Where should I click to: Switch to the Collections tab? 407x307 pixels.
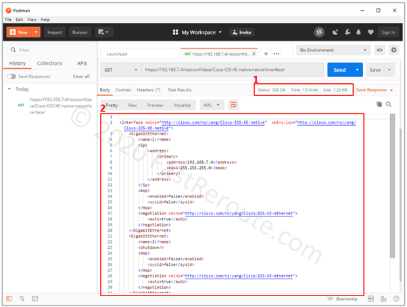coord(49,64)
